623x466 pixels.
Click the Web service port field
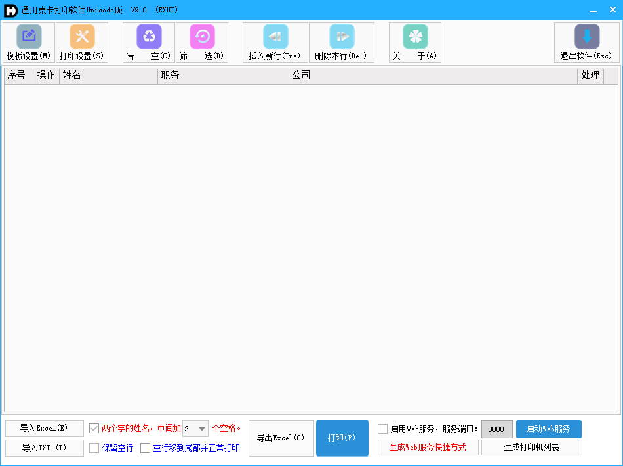coord(496,429)
